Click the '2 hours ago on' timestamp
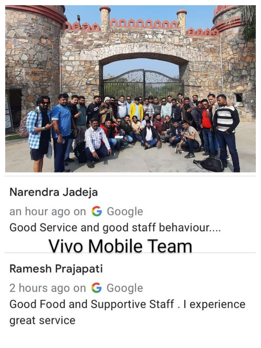The width and height of the screenshot is (261, 348). (48, 288)
